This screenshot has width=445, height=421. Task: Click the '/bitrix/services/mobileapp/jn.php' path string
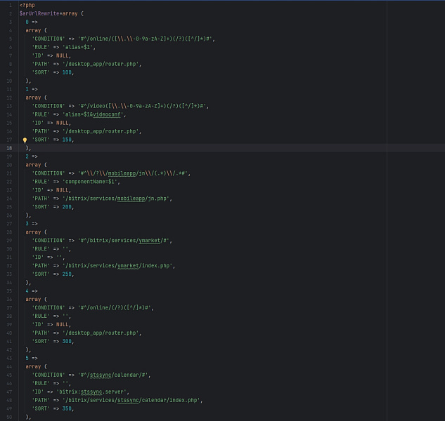pyautogui.click(x=117, y=199)
